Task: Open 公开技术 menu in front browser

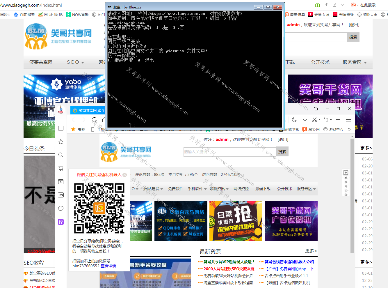Action: point(284,189)
